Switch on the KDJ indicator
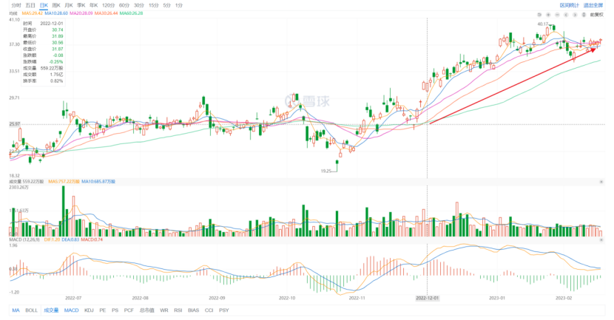 pyautogui.click(x=90, y=310)
